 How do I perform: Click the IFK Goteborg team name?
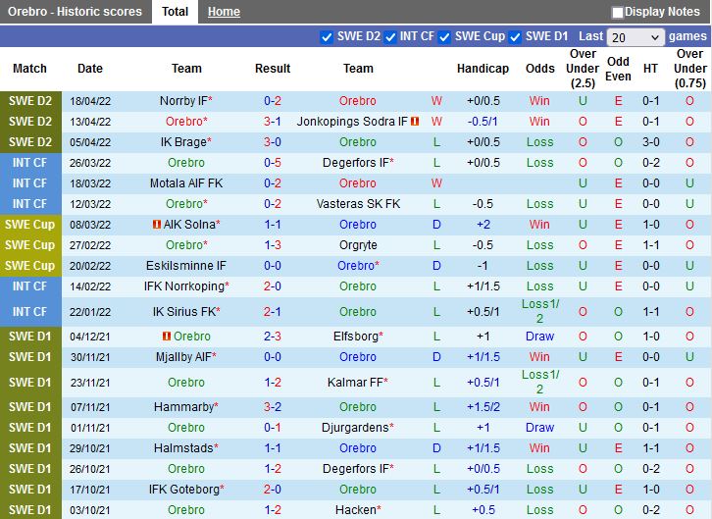184,490
